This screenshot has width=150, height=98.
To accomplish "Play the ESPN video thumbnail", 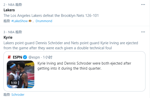I will (21, 74).
